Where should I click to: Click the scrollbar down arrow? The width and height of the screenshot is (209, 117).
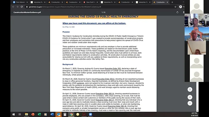tap(197, 111)
